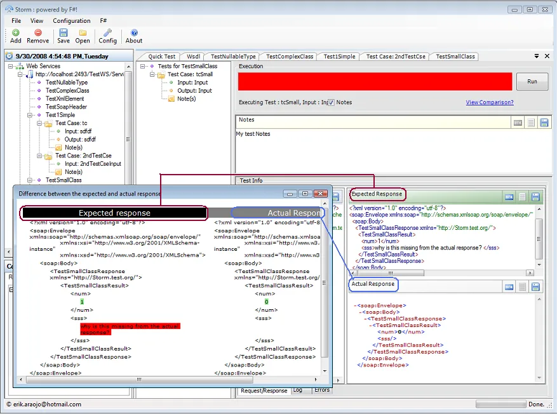
Task: Select TestXmlElement in the services tree
Action: tap(65, 99)
